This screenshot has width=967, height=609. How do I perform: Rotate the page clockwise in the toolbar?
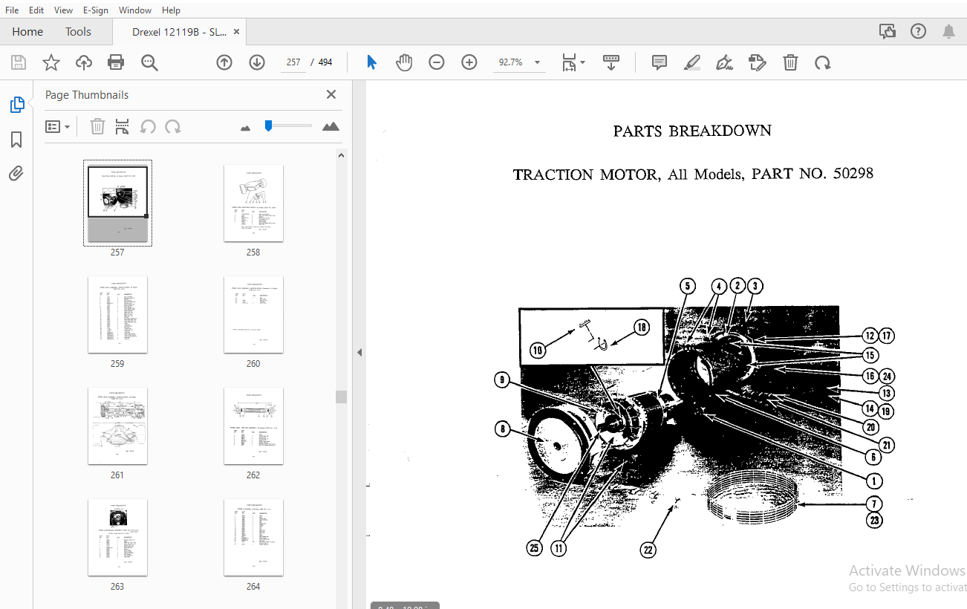click(x=822, y=62)
